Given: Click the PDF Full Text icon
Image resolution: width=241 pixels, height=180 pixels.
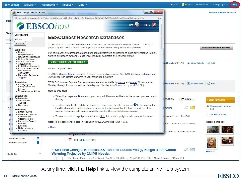Looking at the screenshot, I should pos(70,140).
